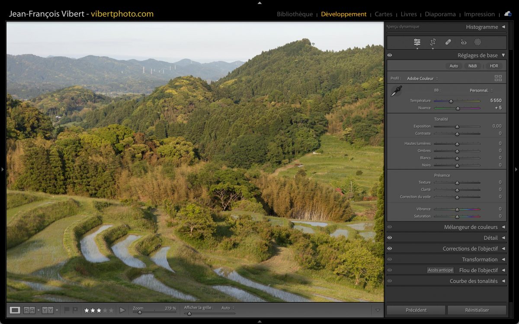Screen dimensions: 519x324
Task: Click the Température slider handle
Action: [x=451, y=101]
